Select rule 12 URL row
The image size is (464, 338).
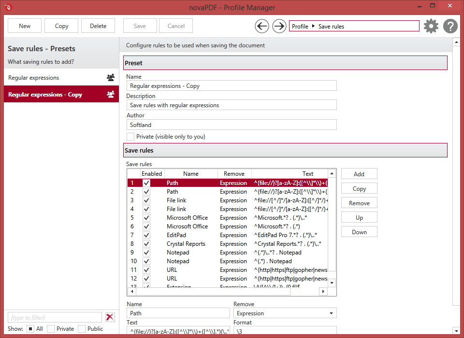click(228, 279)
